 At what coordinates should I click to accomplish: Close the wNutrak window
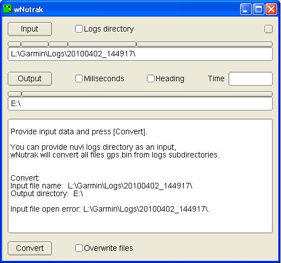click(271, 9)
